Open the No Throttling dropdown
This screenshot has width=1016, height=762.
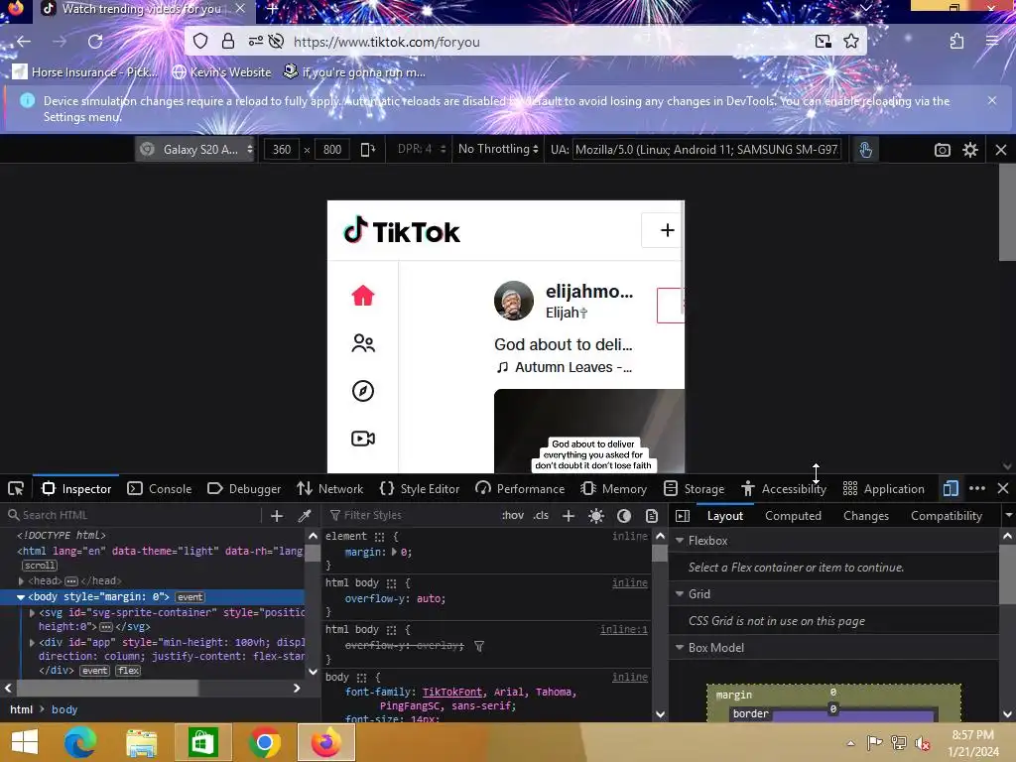(498, 149)
